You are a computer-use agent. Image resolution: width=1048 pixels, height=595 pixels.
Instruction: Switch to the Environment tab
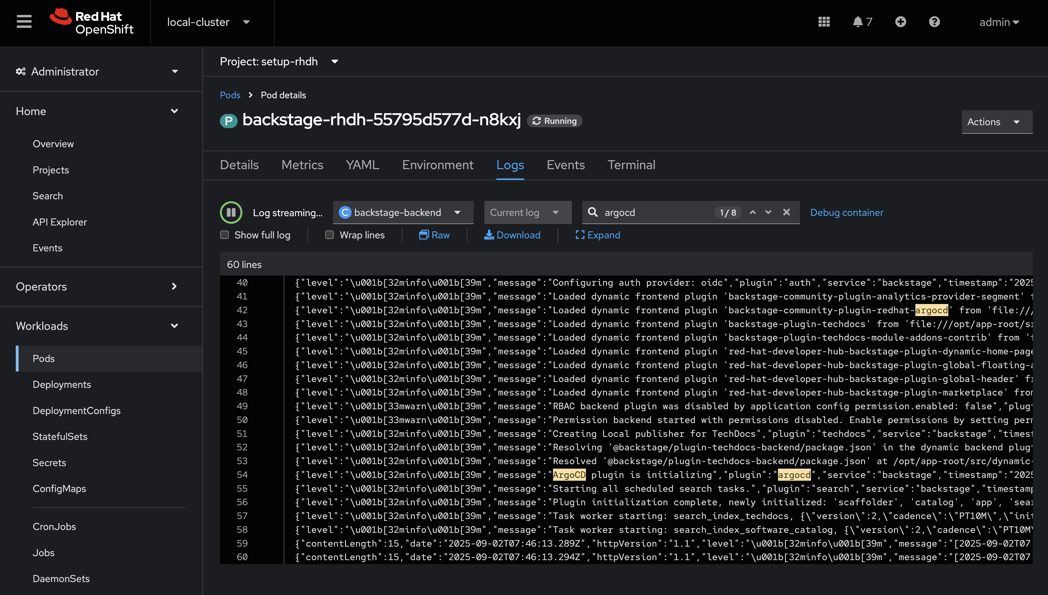[438, 165]
